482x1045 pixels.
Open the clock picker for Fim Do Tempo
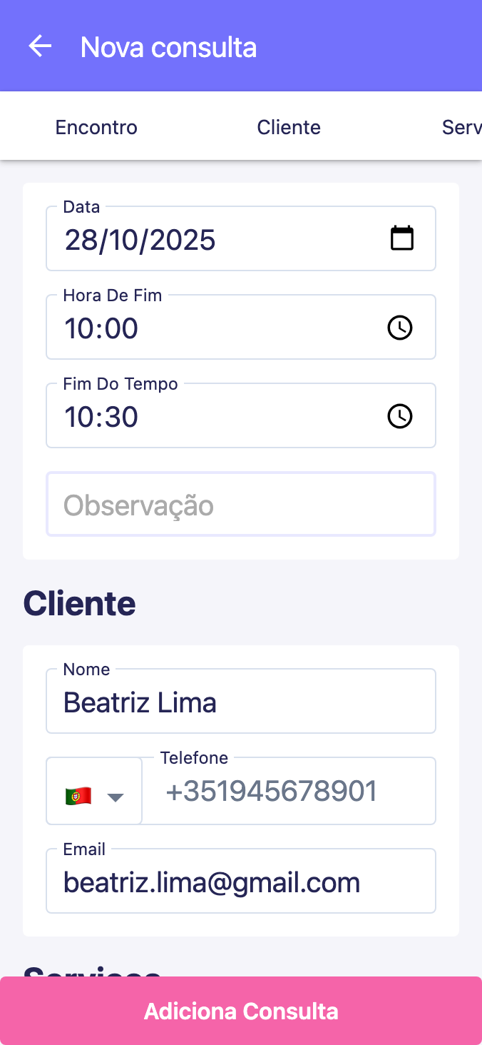click(x=399, y=416)
